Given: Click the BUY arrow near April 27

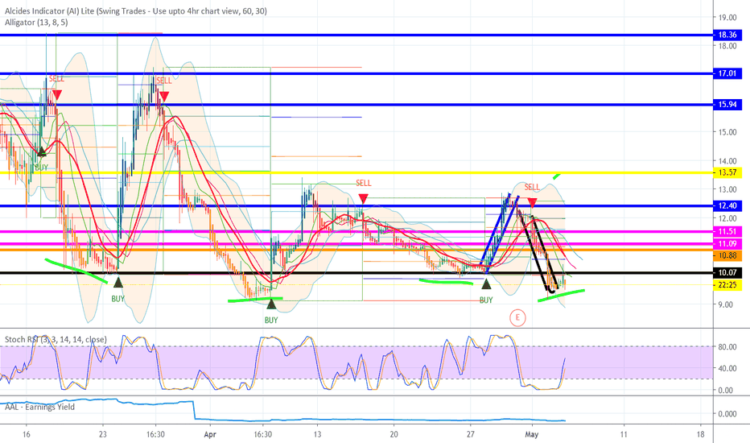Looking at the screenshot, I should click(x=486, y=284).
